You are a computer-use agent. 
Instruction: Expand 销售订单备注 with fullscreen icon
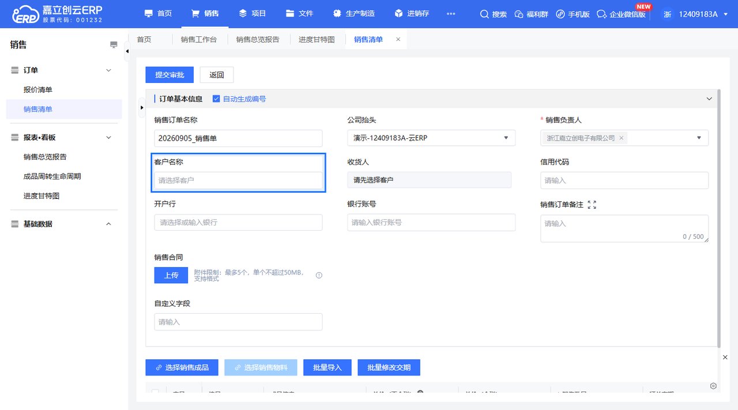(592, 205)
